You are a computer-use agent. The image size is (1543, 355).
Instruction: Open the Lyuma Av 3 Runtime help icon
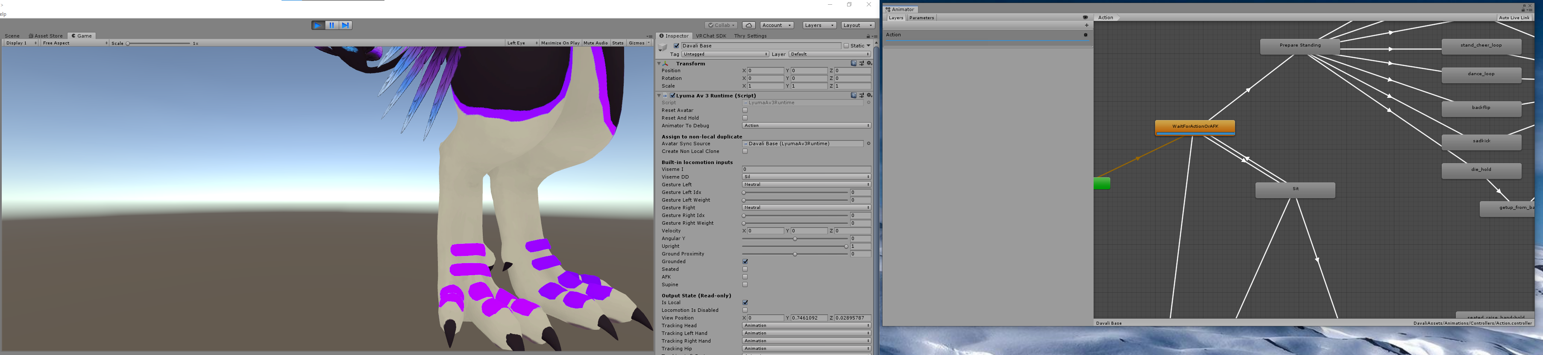(x=854, y=95)
